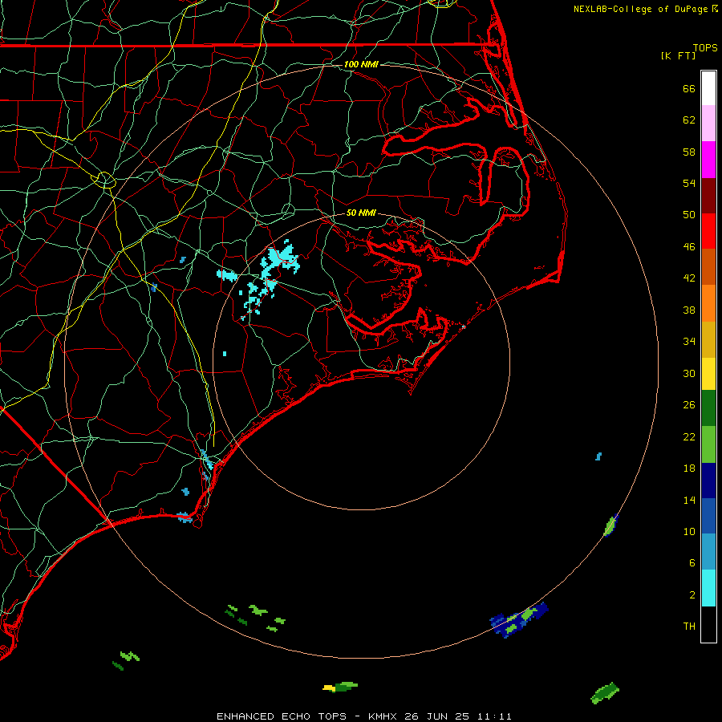Select the 30 value on the legend
The width and height of the screenshot is (722, 722).
pyautogui.click(x=689, y=373)
